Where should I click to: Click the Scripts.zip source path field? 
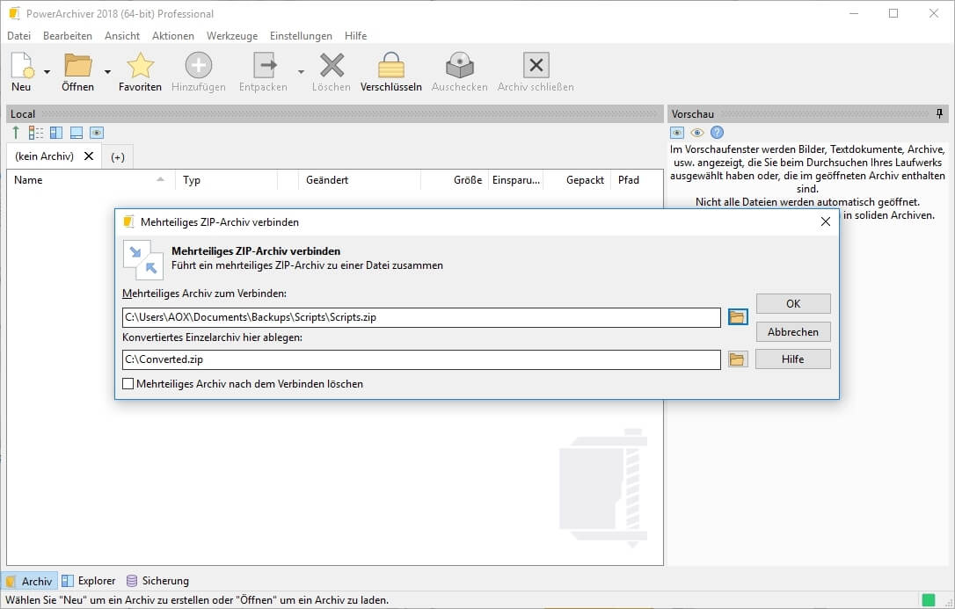[420, 317]
